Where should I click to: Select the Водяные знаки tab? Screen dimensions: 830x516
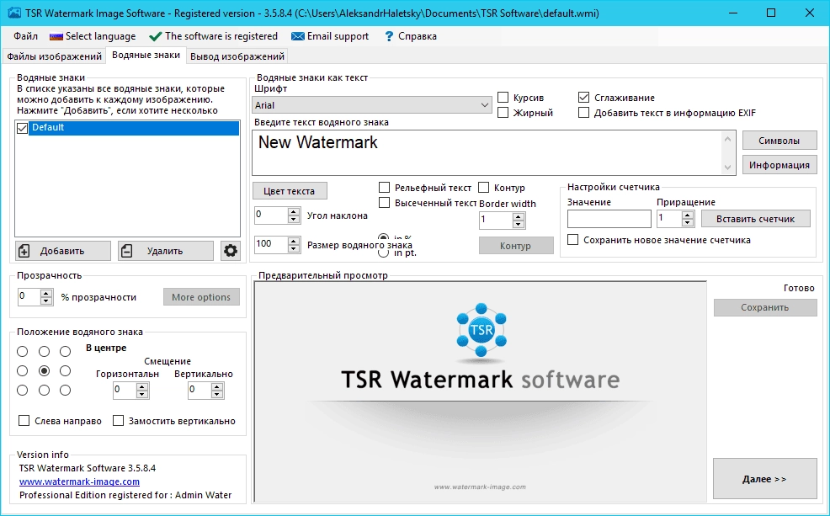click(x=146, y=55)
